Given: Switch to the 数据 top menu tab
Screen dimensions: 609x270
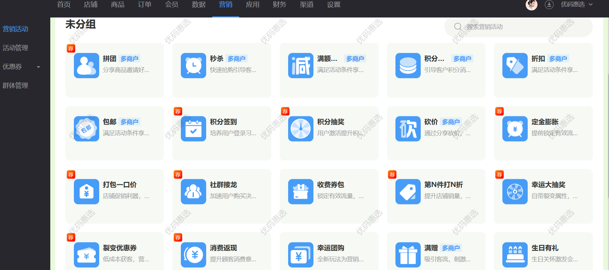Looking at the screenshot, I should point(198,5).
